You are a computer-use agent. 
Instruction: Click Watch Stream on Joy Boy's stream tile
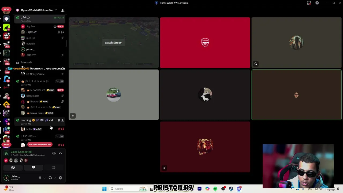(x=113, y=43)
